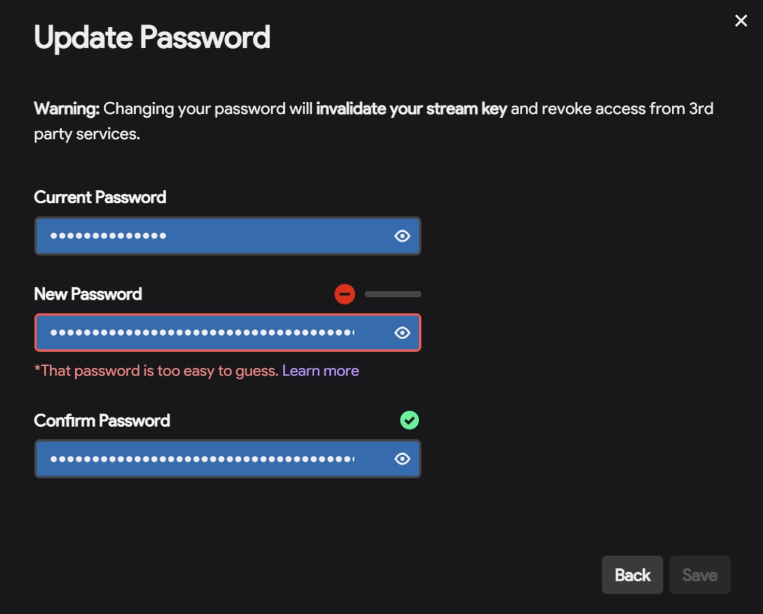Click the red minus password strength icon

click(345, 294)
